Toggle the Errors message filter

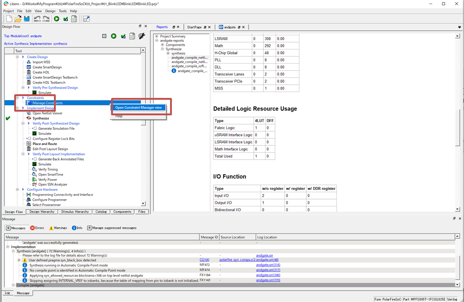click(36, 227)
